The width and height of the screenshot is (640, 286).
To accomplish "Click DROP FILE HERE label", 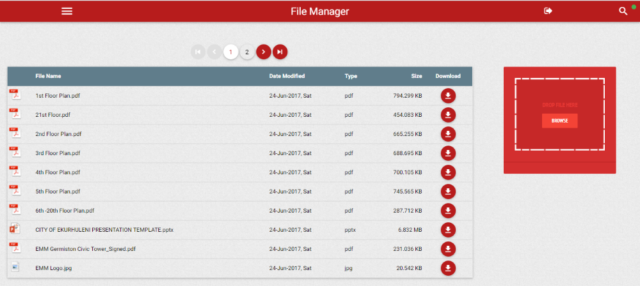I will [559, 105].
